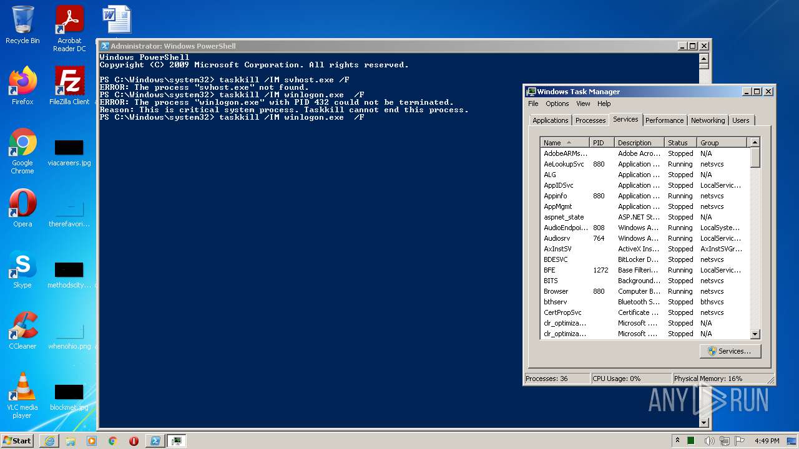Sort services by Status column
Screen dimensions: 799x449
pos(680,143)
